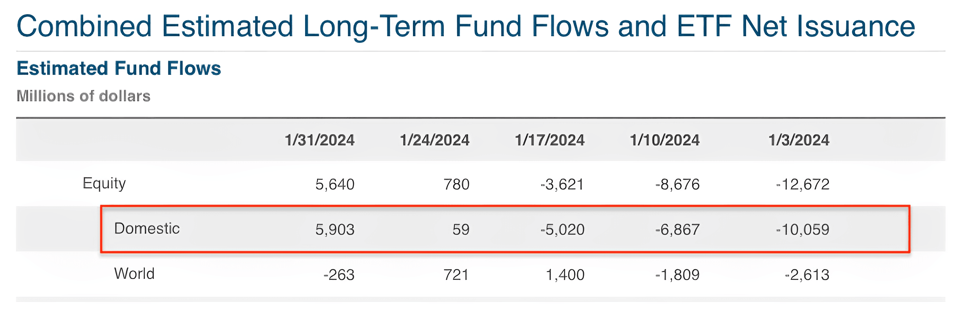Select the 1/17/2024 column header

(x=549, y=140)
